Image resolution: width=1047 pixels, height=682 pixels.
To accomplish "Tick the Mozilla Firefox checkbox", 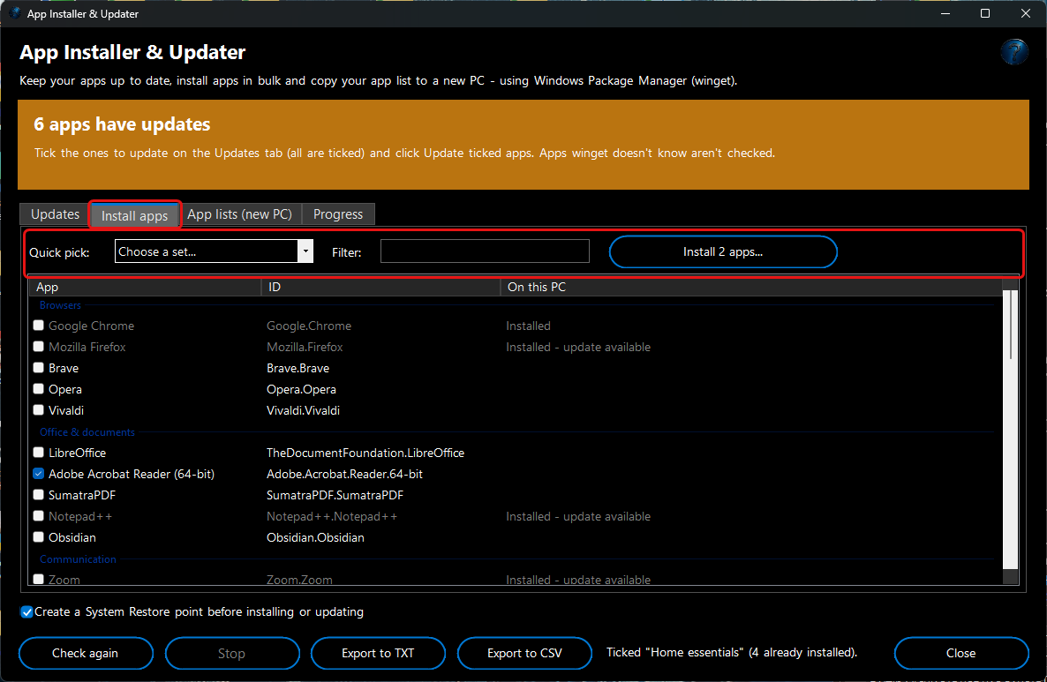I will click(x=39, y=347).
